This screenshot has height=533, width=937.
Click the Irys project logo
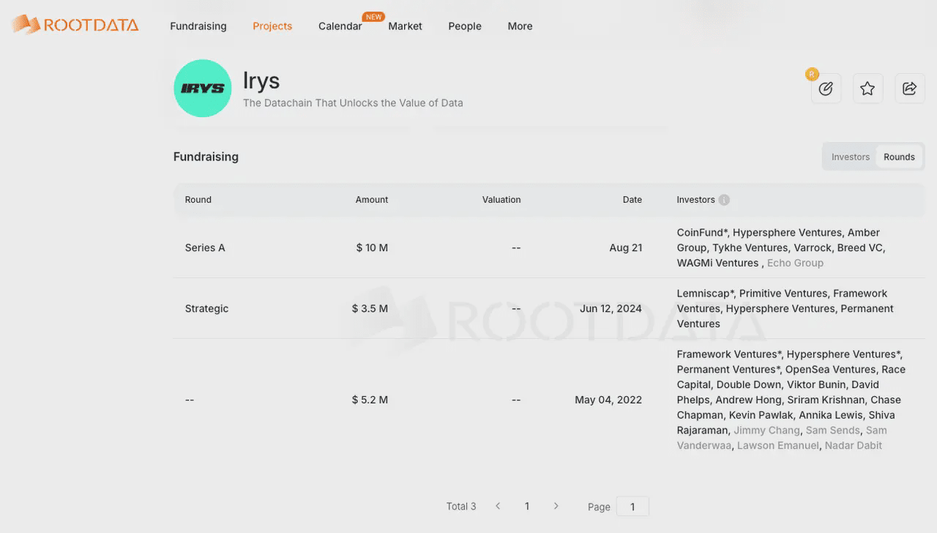[x=203, y=89]
